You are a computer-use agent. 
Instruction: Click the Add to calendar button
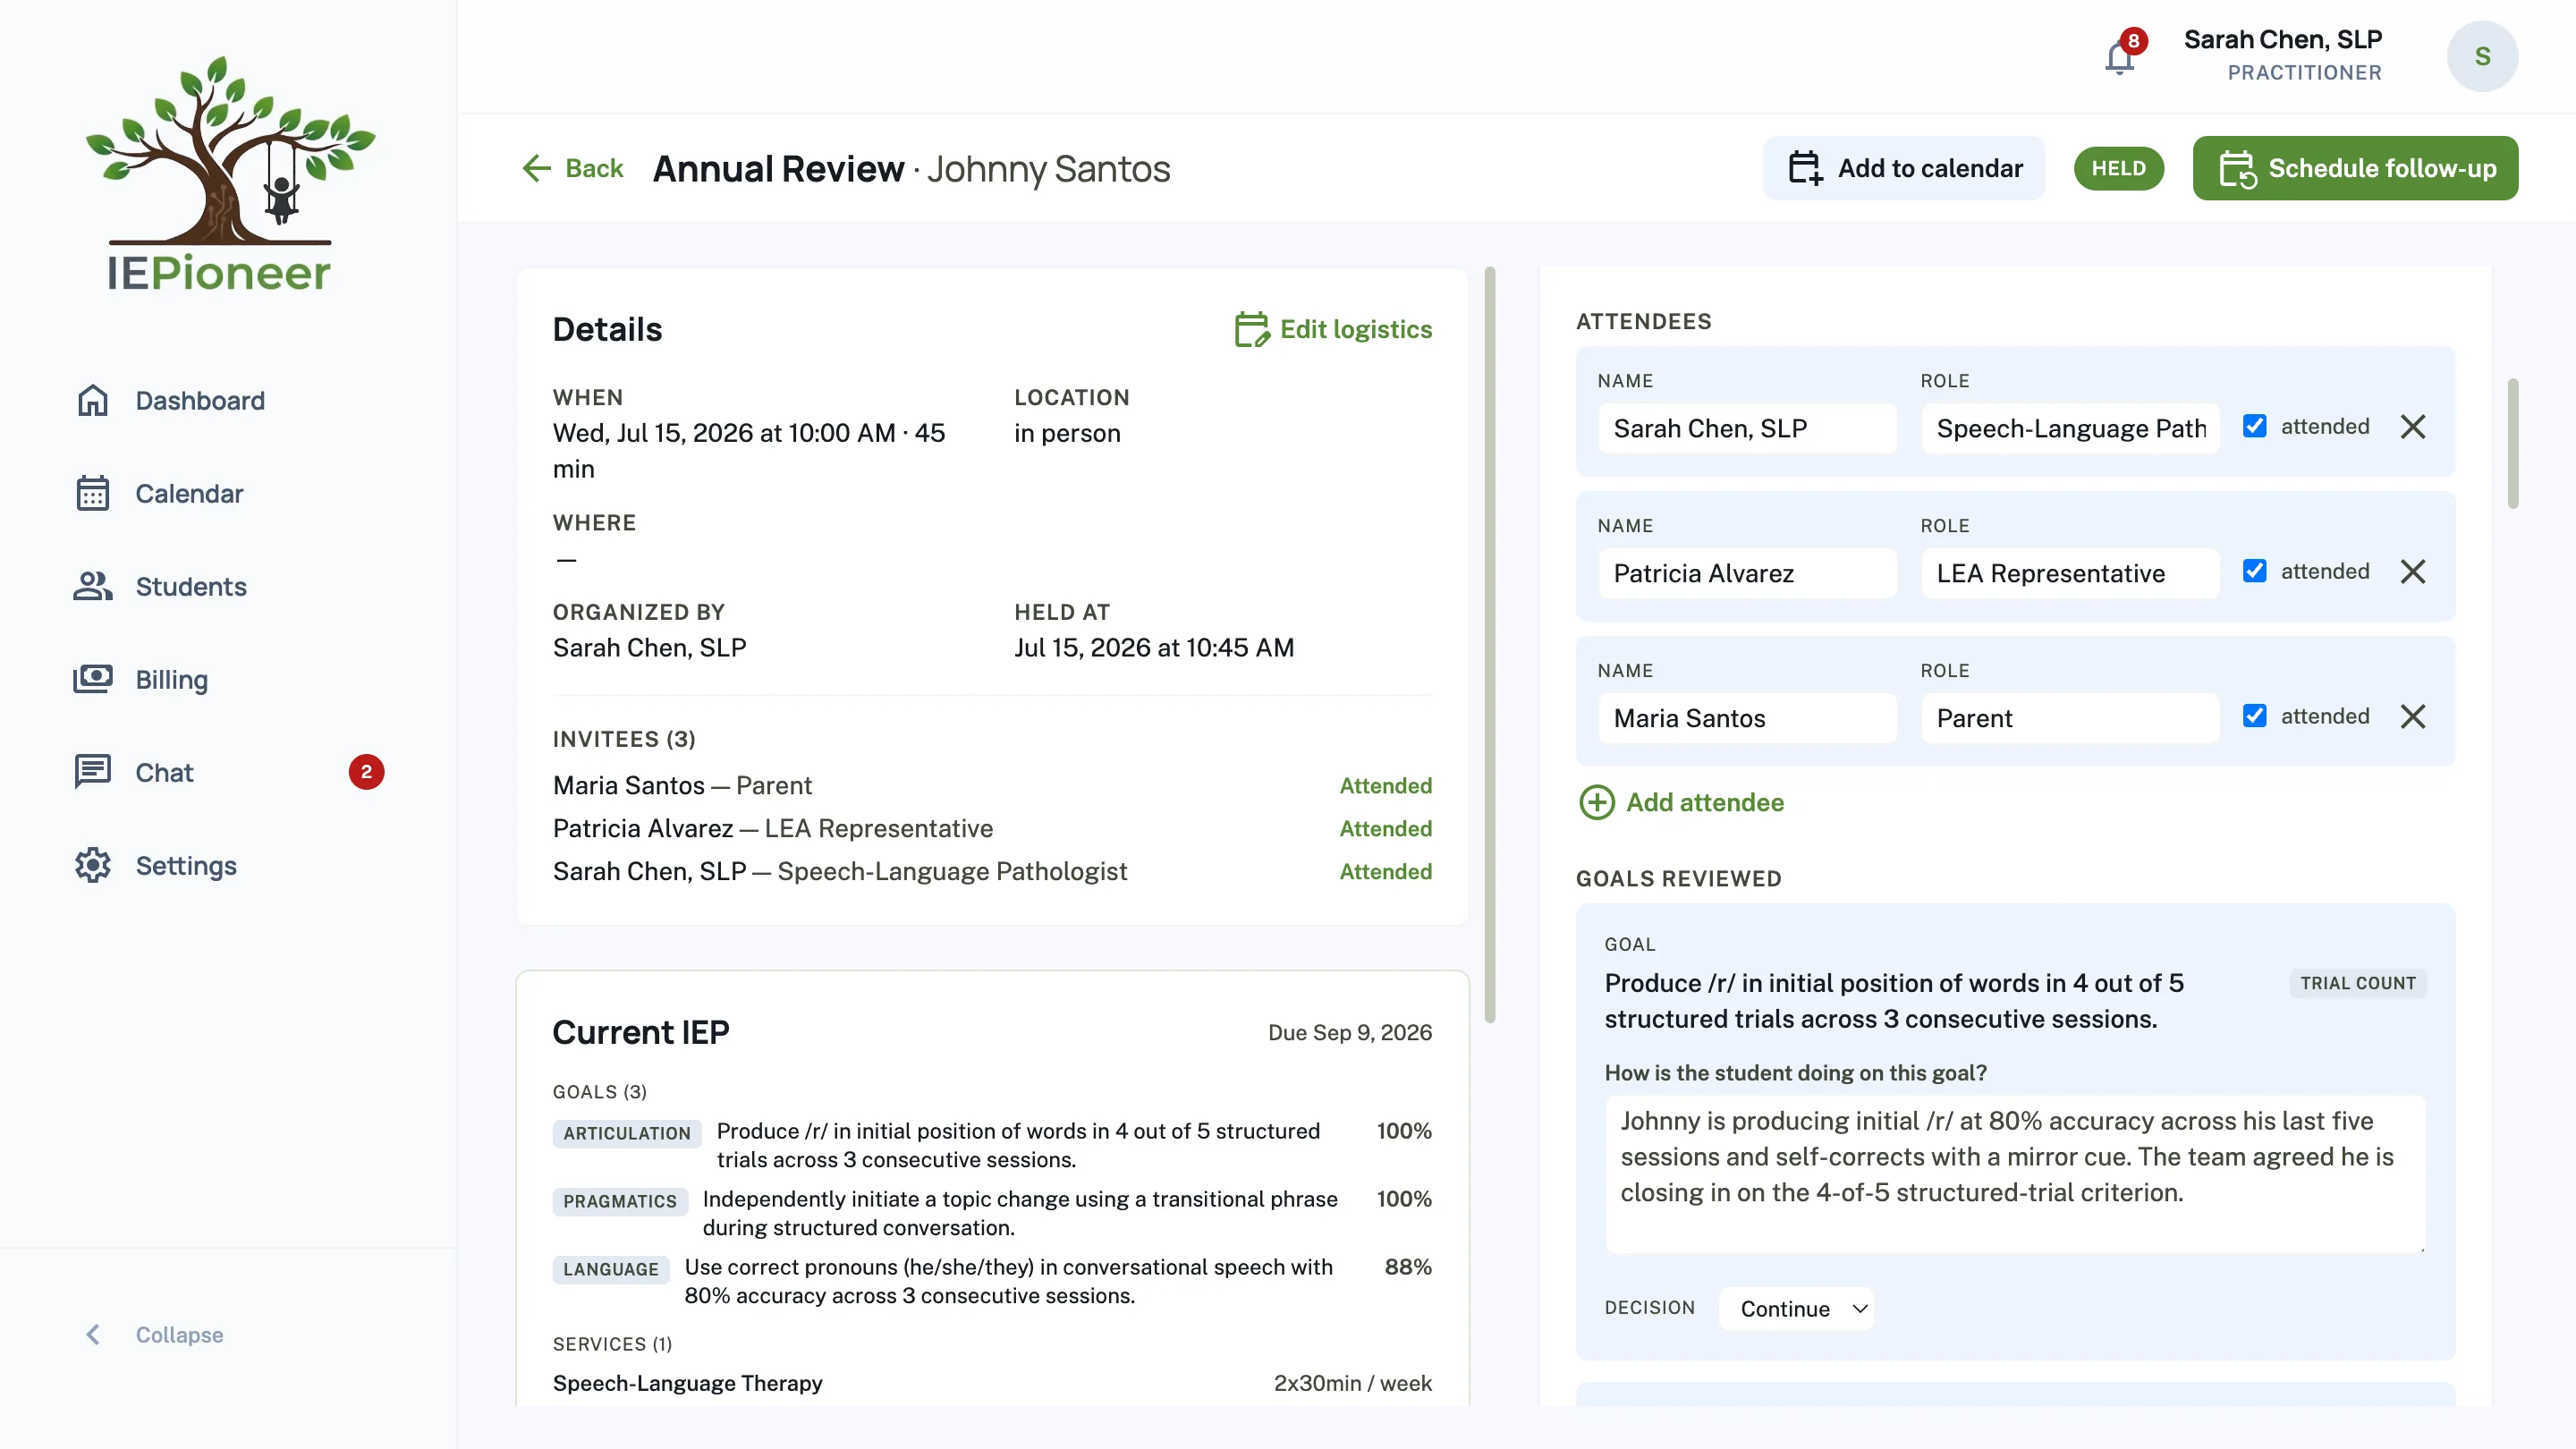pos(1904,168)
